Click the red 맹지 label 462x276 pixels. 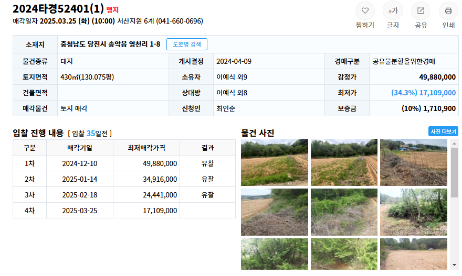click(112, 10)
